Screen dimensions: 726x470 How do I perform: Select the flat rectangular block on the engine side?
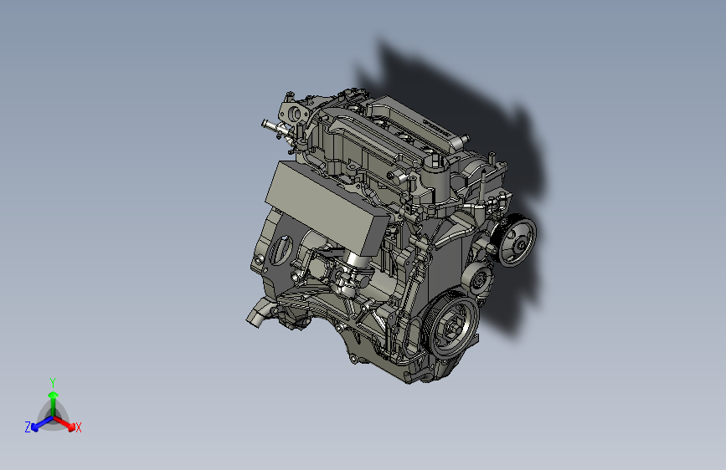tap(327, 207)
